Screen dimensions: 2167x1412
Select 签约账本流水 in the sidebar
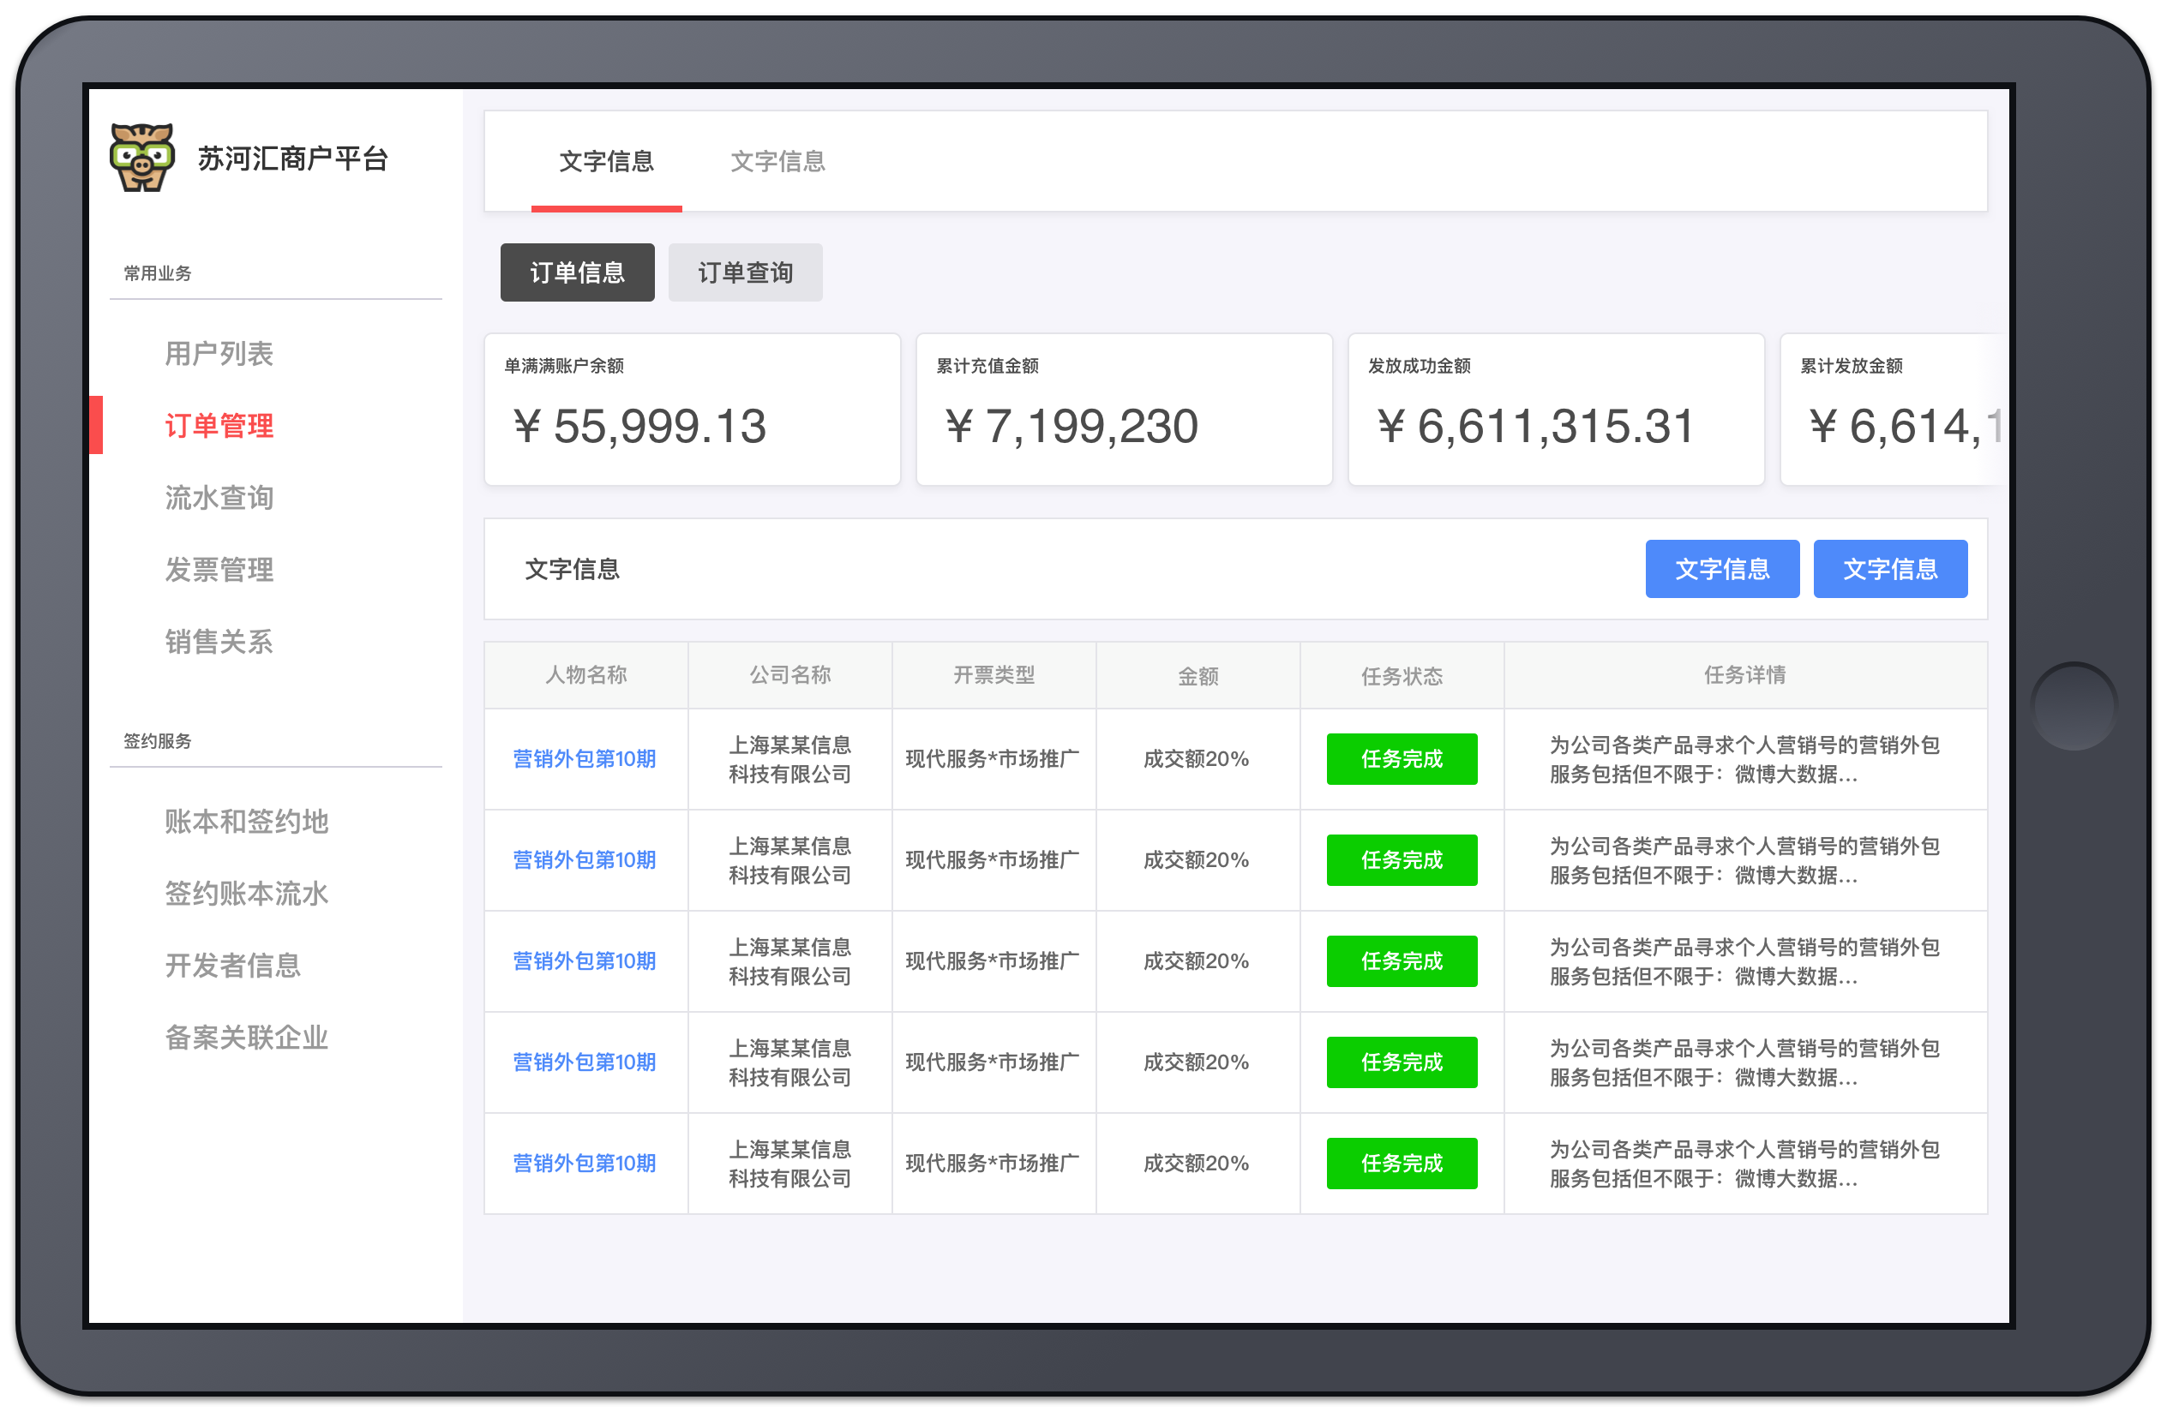pyautogui.click(x=246, y=893)
